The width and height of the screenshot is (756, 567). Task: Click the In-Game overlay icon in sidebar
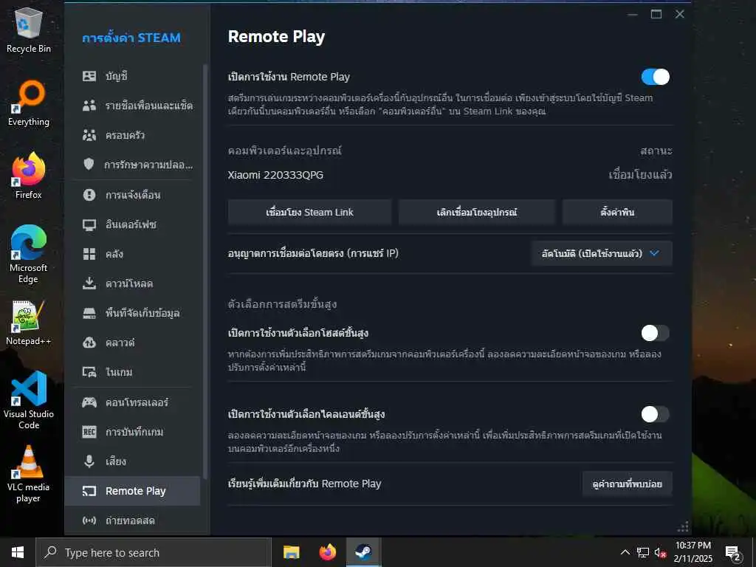click(x=89, y=372)
